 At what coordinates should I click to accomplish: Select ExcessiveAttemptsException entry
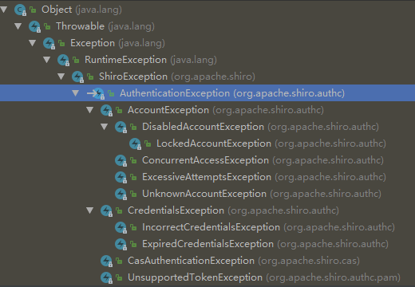pos(264,177)
